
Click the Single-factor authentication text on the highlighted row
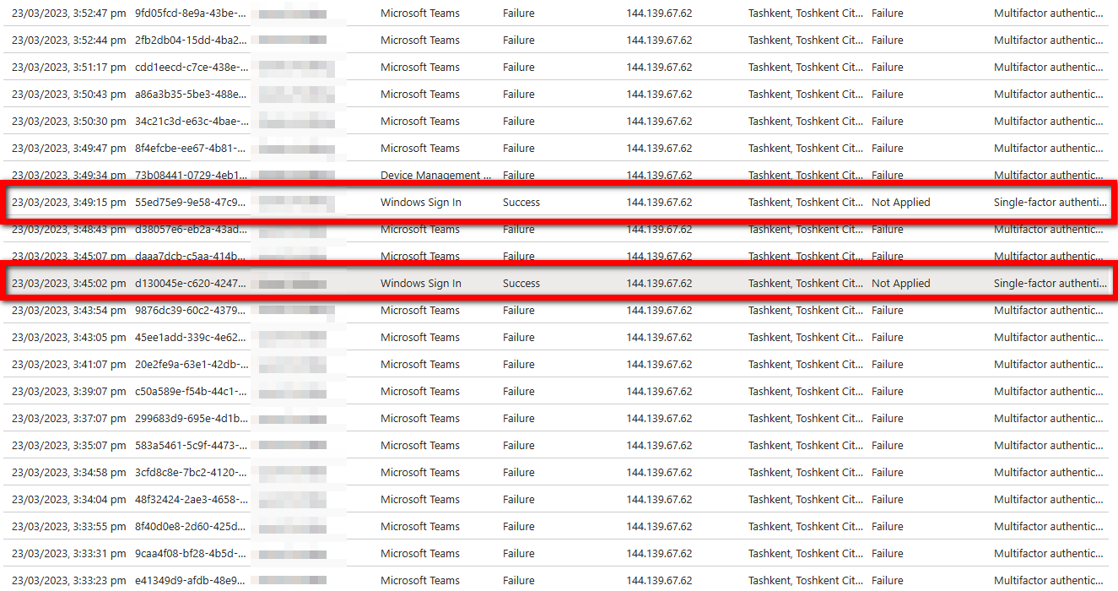pos(1050,283)
